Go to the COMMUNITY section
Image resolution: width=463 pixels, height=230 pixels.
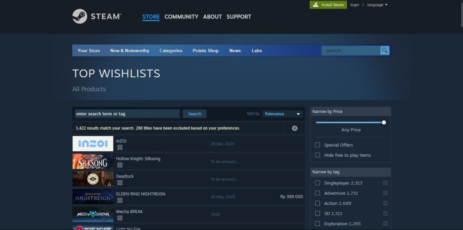(x=181, y=17)
